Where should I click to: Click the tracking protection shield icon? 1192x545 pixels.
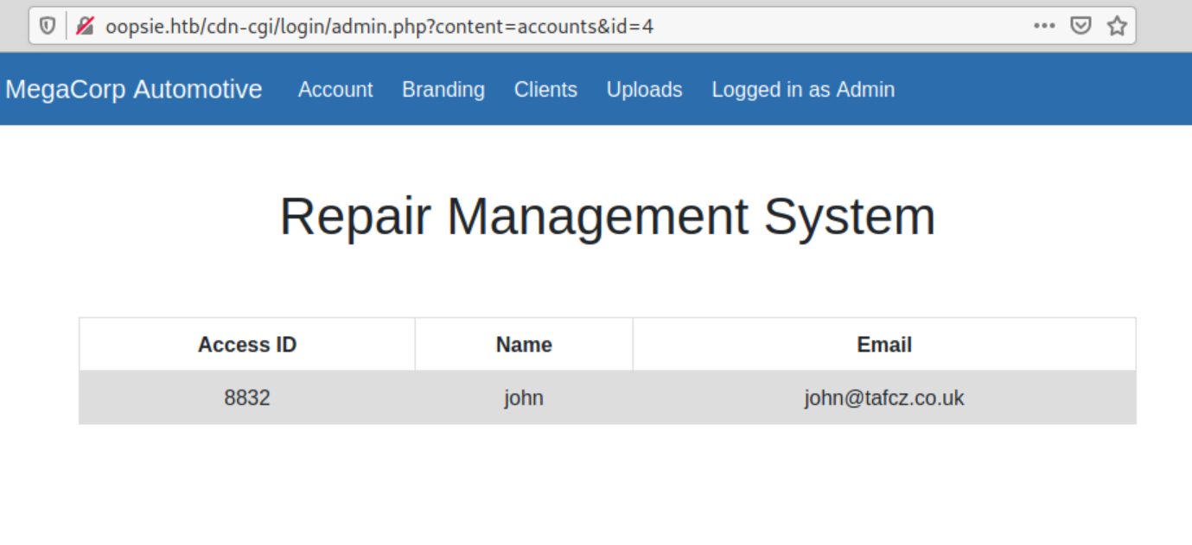coord(48,26)
